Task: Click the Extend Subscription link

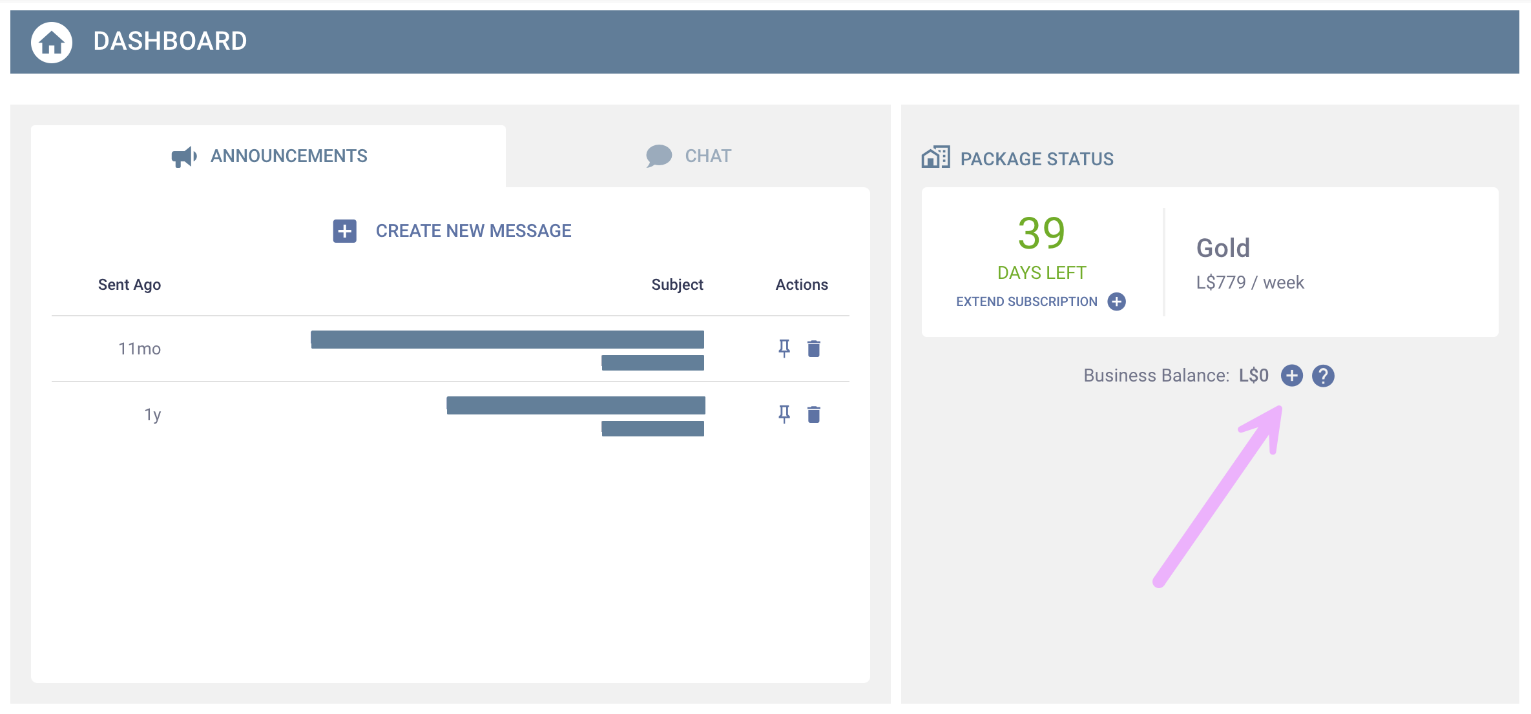Action: click(x=1027, y=301)
